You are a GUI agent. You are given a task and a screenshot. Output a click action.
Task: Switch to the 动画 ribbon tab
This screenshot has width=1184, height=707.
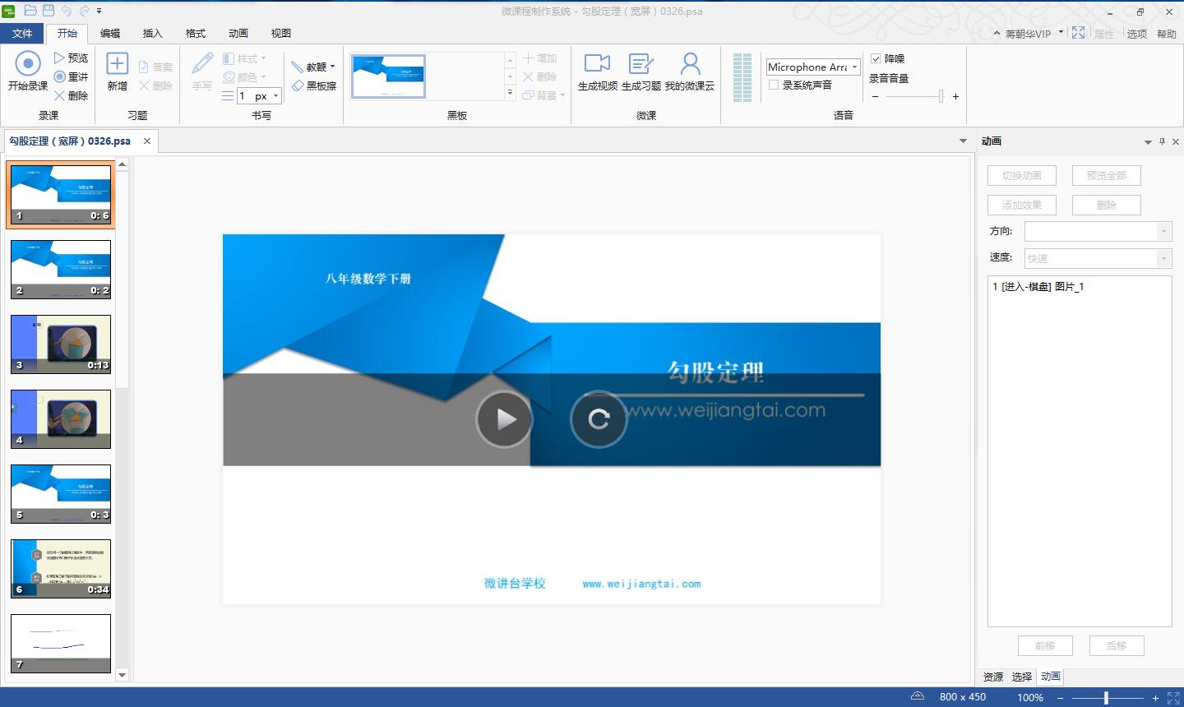238,33
